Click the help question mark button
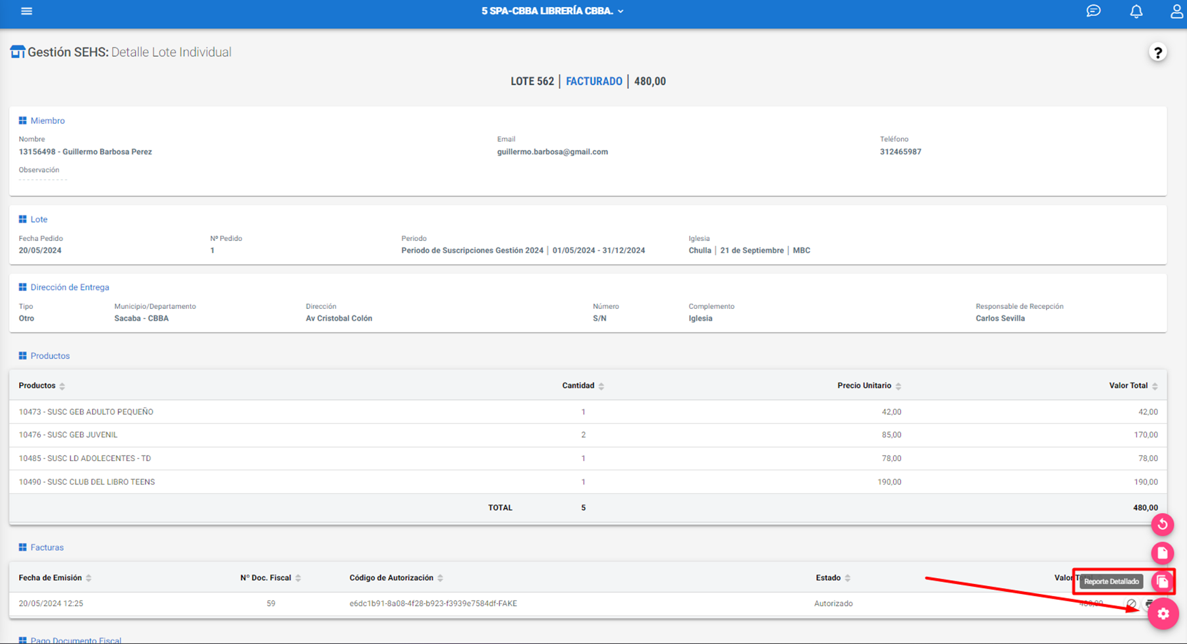The image size is (1187, 644). [1157, 52]
